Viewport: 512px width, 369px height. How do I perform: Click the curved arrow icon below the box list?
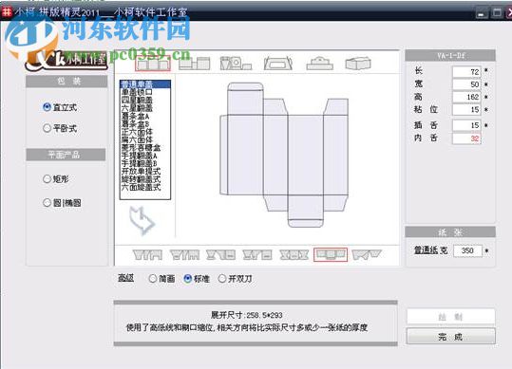coord(142,220)
